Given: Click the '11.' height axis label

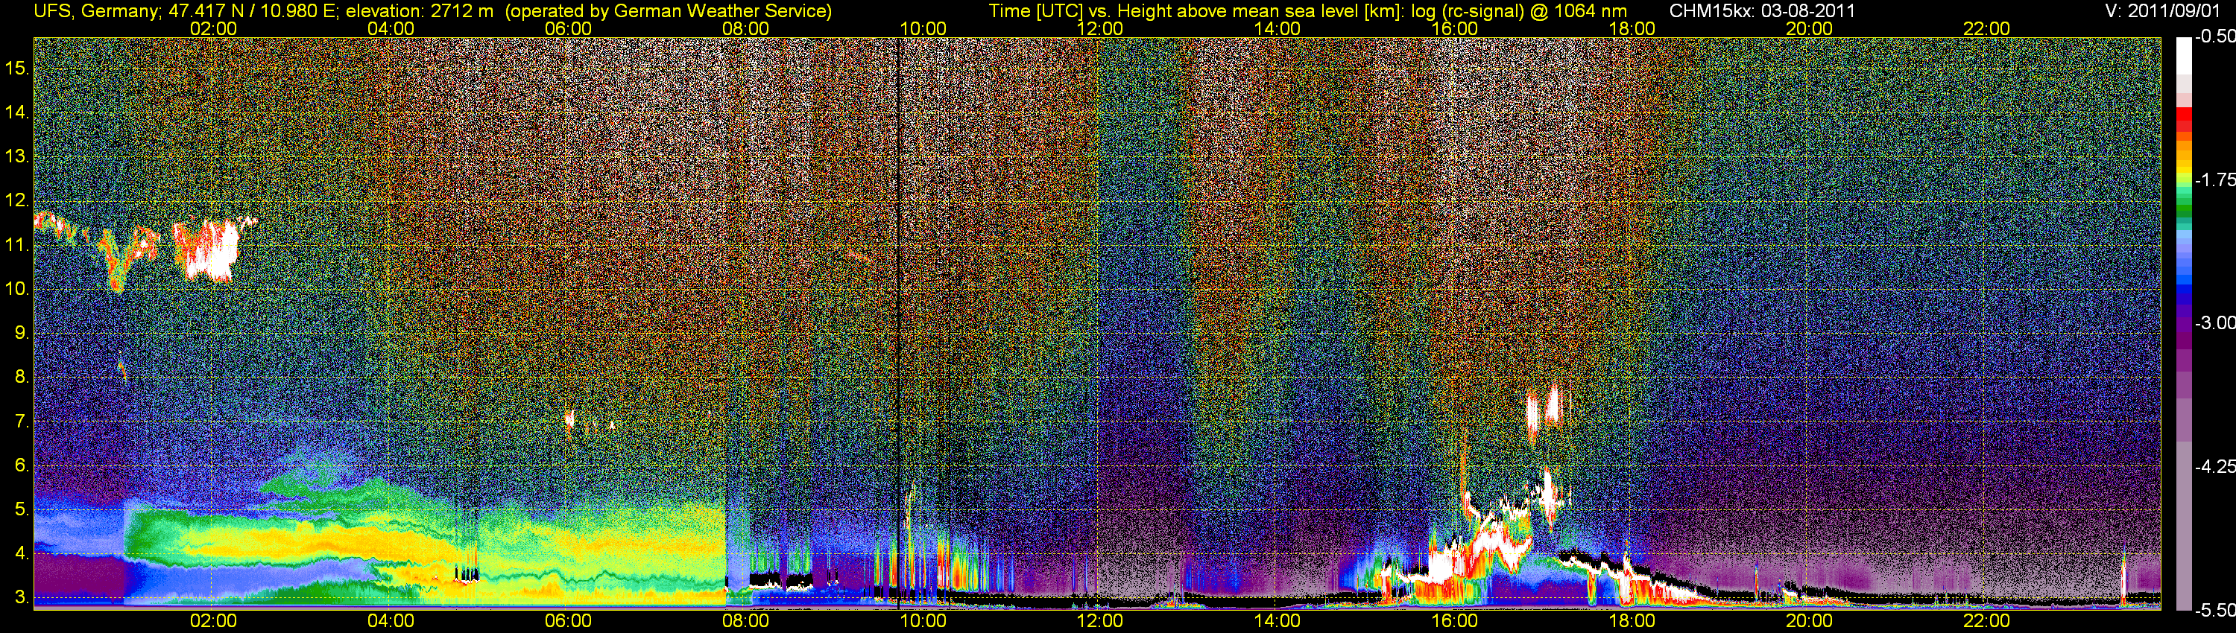Looking at the screenshot, I should pyautogui.click(x=17, y=244).
